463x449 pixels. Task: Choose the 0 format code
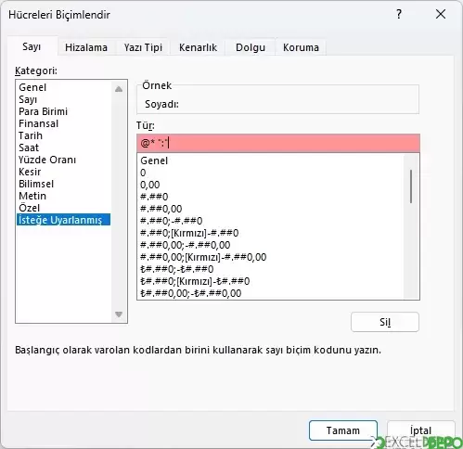click(271, 173)
